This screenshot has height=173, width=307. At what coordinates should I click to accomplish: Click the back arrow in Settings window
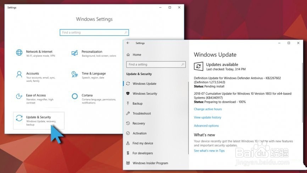pos(128,43)
